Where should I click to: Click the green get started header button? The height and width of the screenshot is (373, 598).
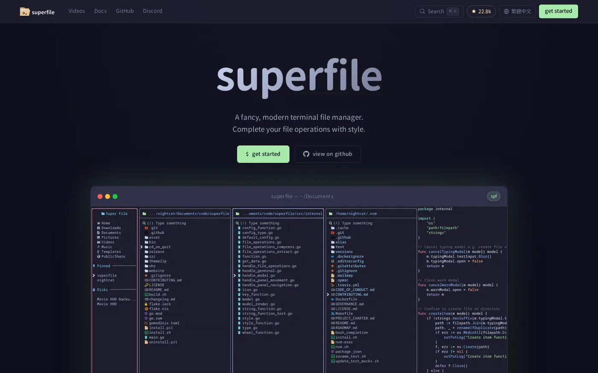point(558,12)
